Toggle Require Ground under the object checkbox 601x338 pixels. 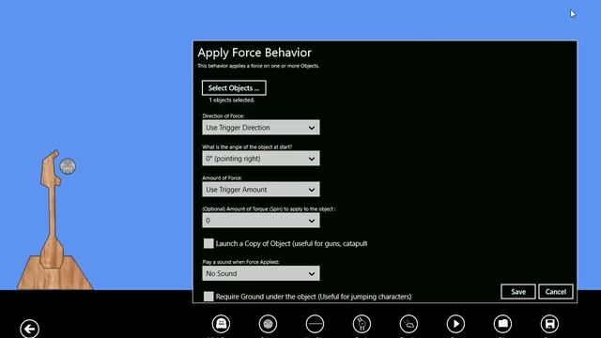coord(208,297)
